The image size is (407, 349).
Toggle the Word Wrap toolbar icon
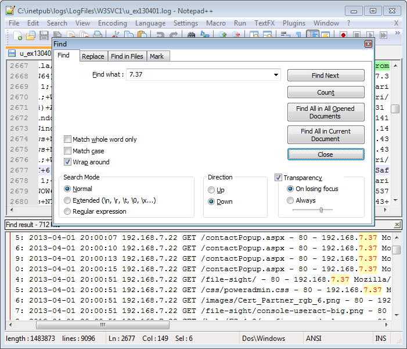point(285,35)
